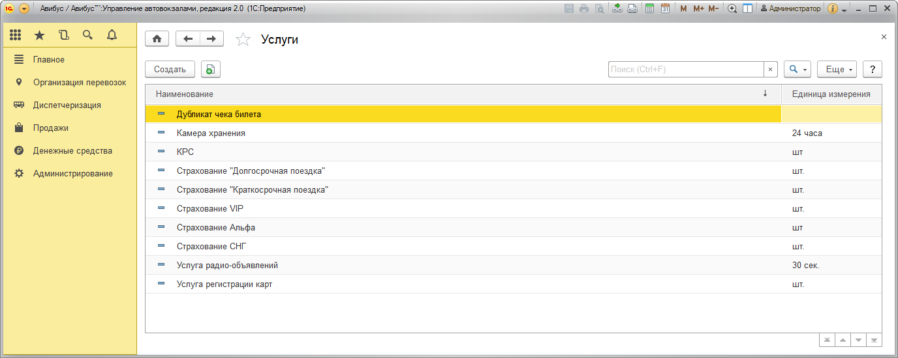Open the Favorites star in the side panel
This screenshot has height=358, width=898.
tap(39, 35)
